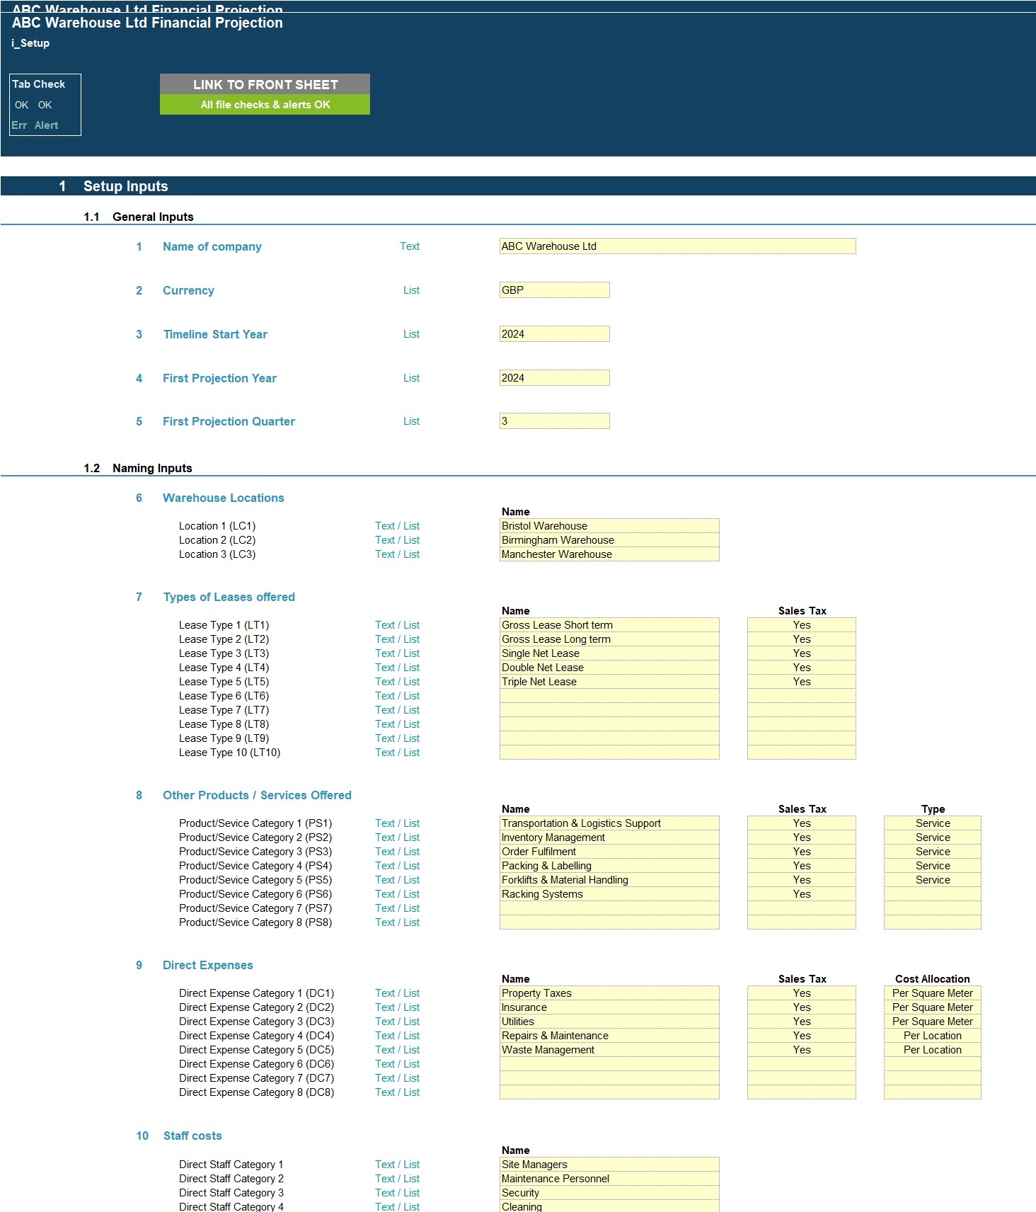The image size is (1036, 1212).
Task: Select the Repairs & Maintenance name cell
Action: coord(609,1036)
